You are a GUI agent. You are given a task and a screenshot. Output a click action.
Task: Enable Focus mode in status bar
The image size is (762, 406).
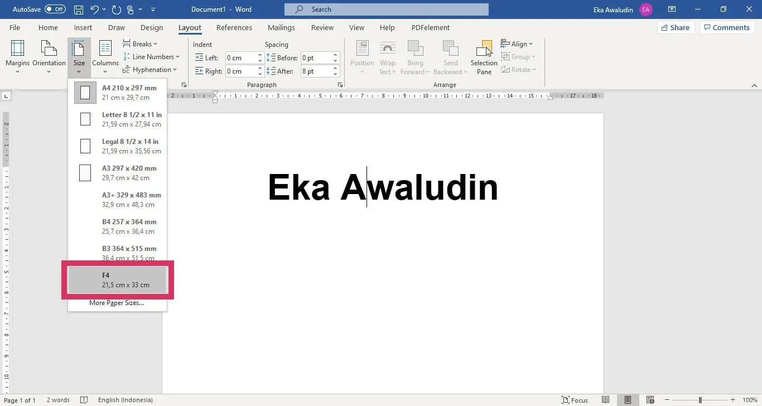(x=575, y=400)
